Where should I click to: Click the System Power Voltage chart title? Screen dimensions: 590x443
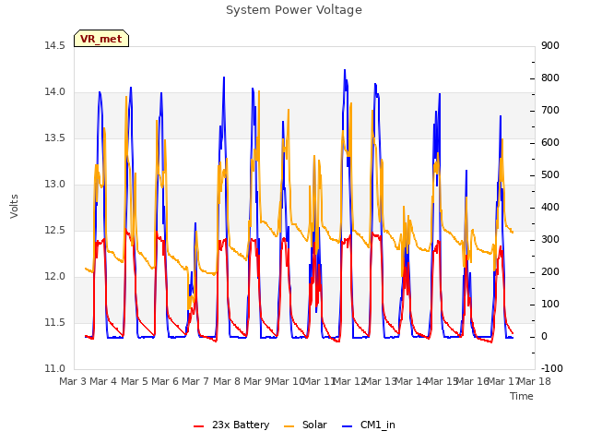pos(294,10)
